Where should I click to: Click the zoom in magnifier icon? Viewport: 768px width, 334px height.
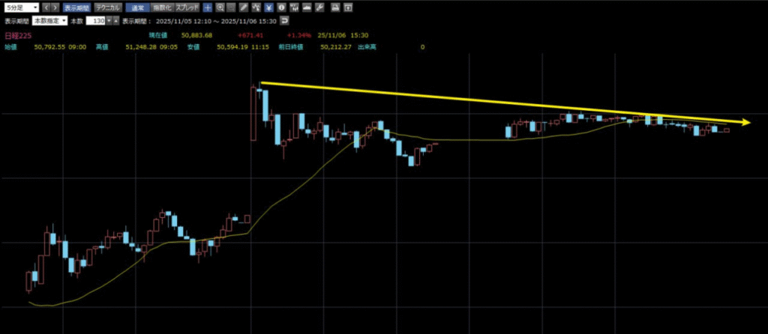coord(220,7)
